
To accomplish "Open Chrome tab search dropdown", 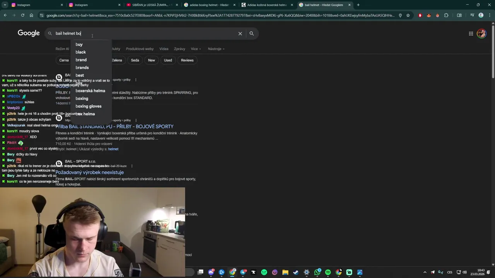I will click(x=5, y=5).
